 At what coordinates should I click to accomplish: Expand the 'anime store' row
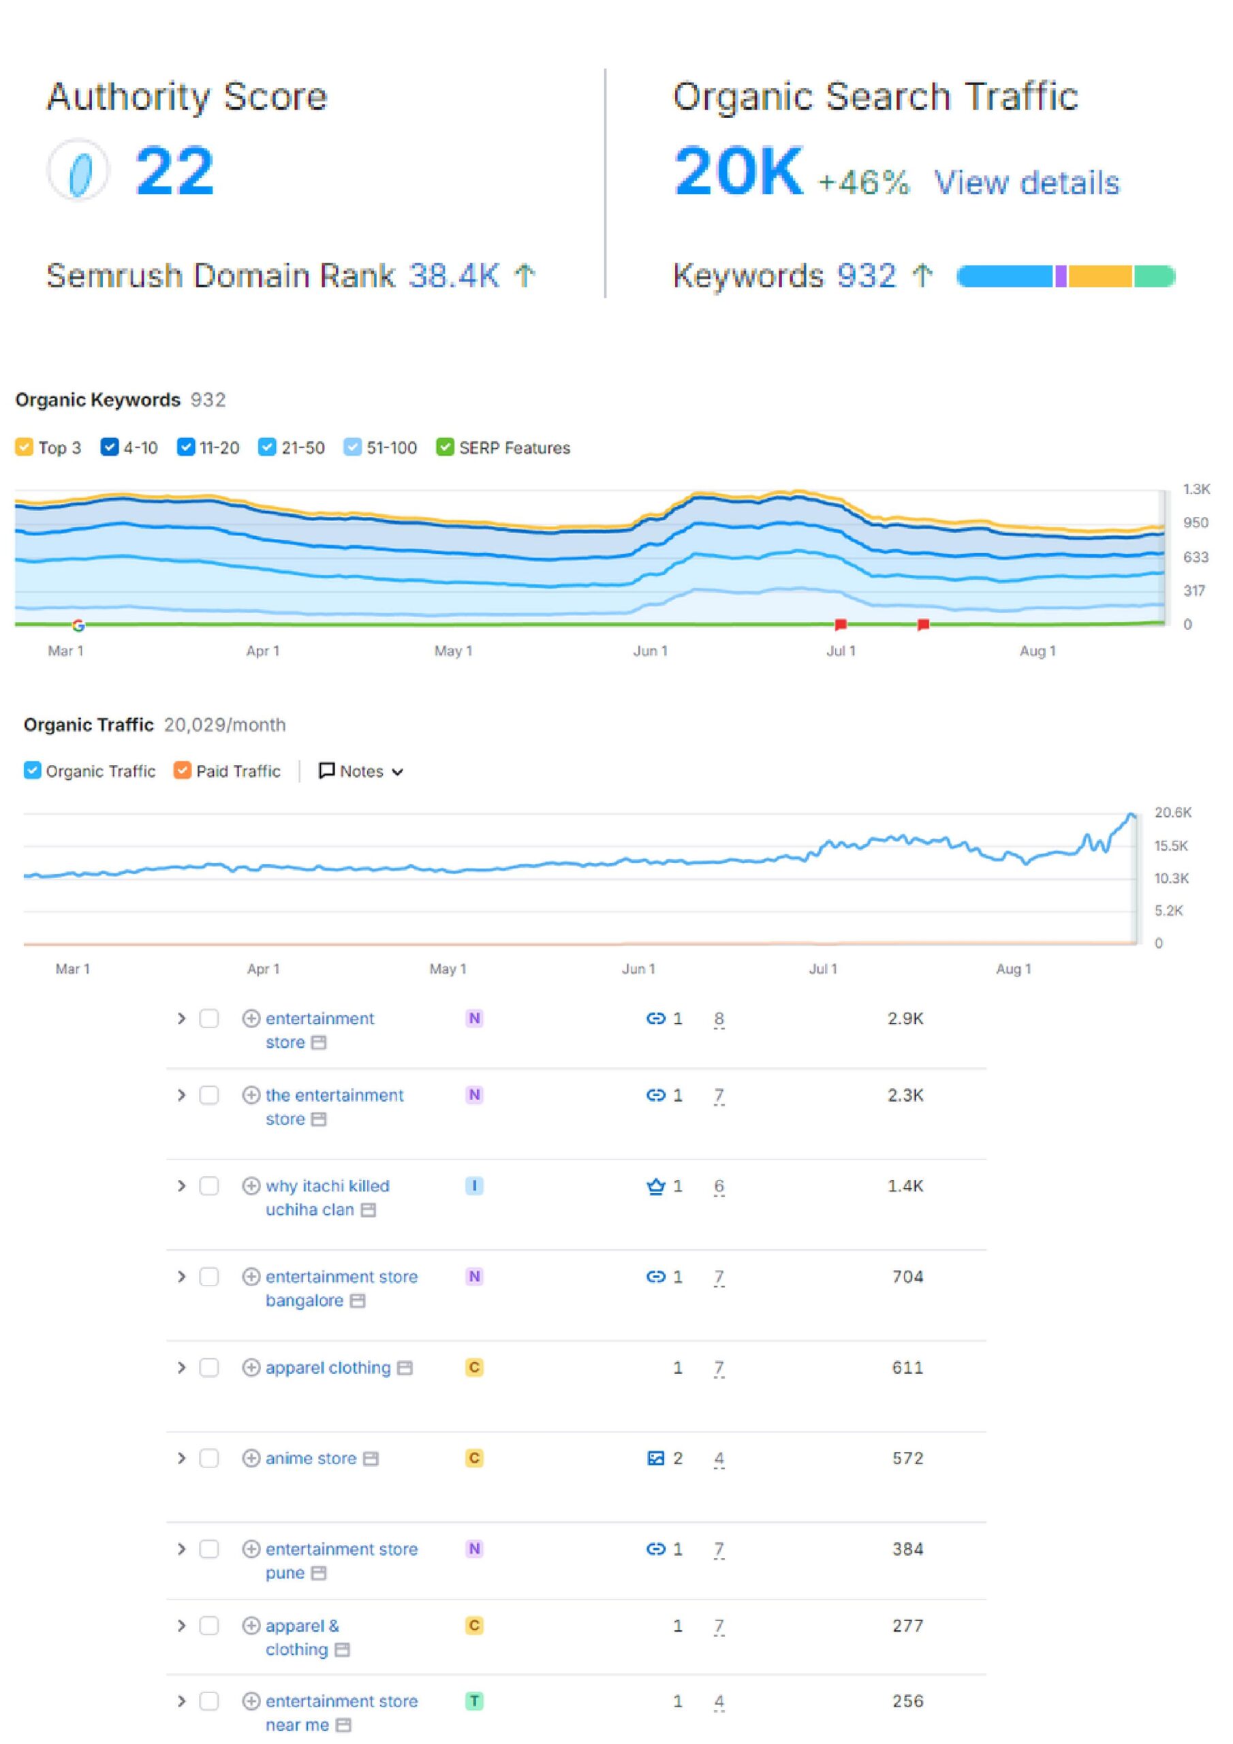(181, 1458)
